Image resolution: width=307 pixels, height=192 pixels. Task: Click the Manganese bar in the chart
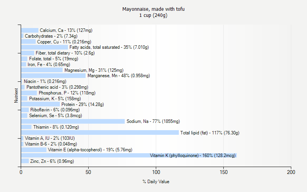click(53, 76)
